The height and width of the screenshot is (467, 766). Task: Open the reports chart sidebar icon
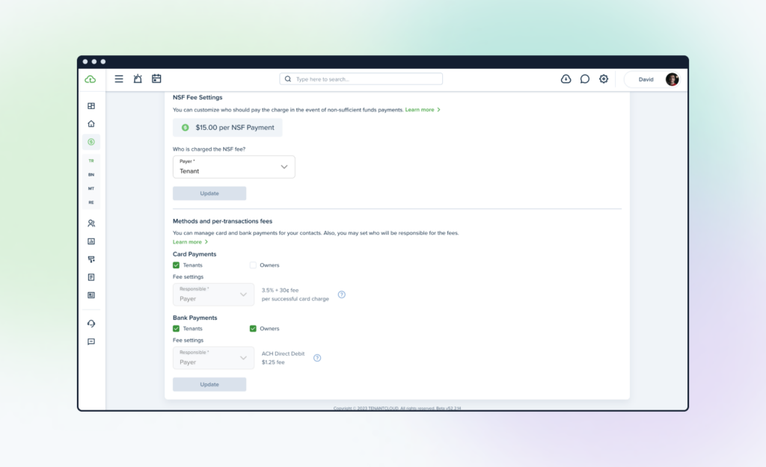(91, 241)
